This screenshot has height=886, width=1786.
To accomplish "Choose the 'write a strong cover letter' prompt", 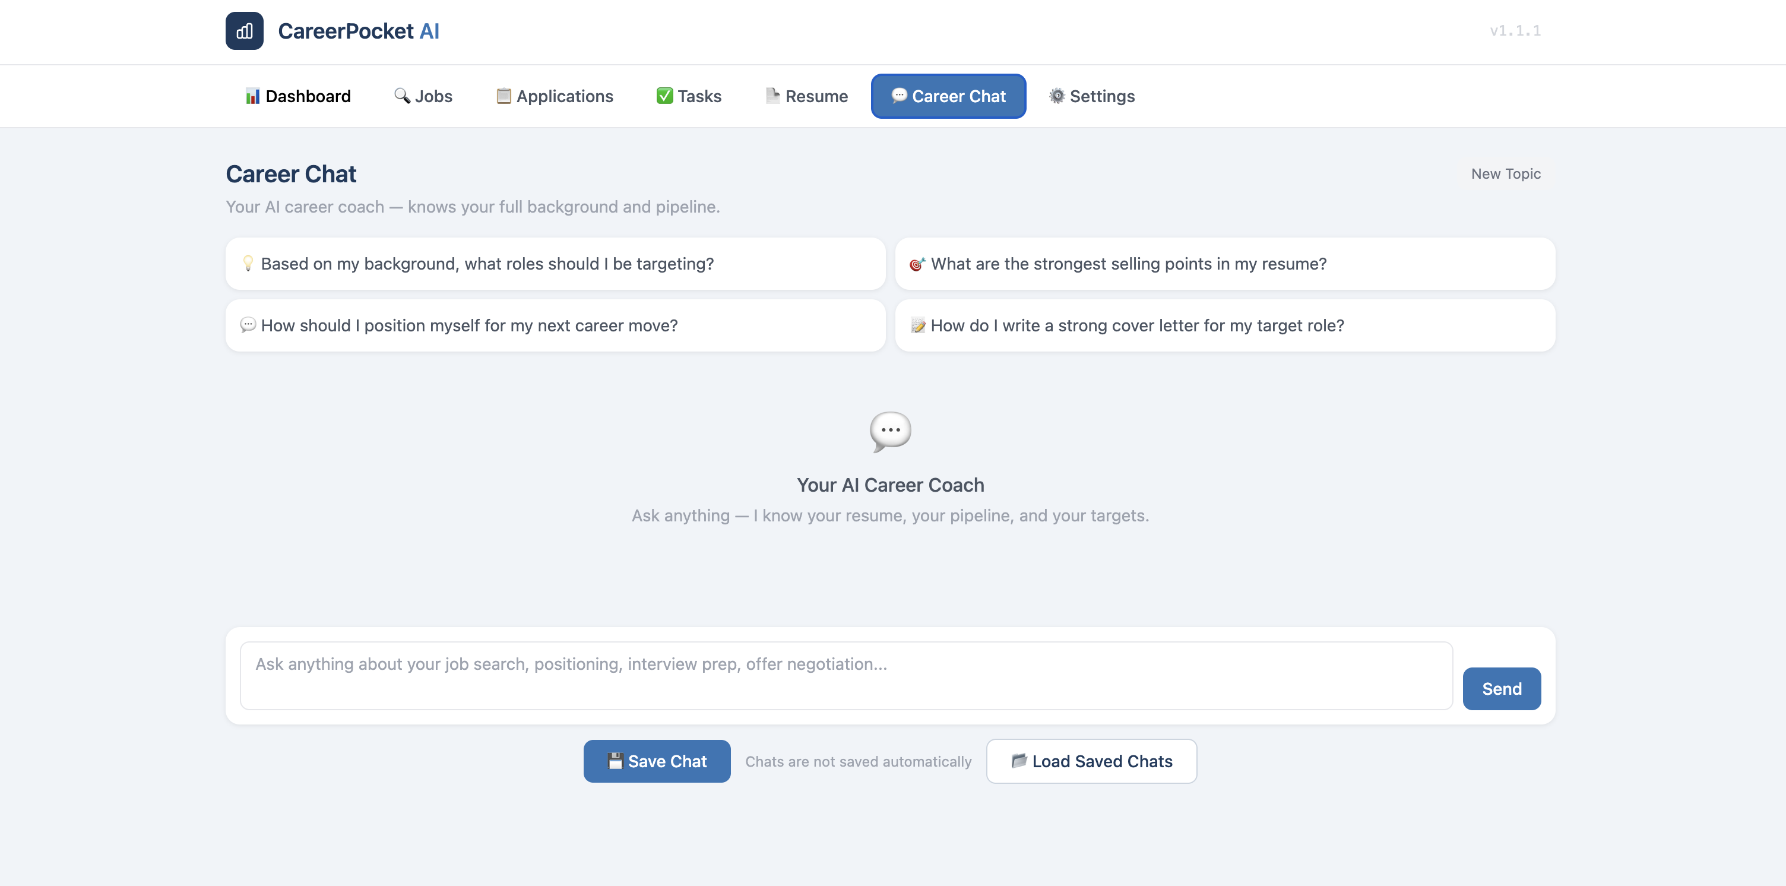I will point(1225,326).
